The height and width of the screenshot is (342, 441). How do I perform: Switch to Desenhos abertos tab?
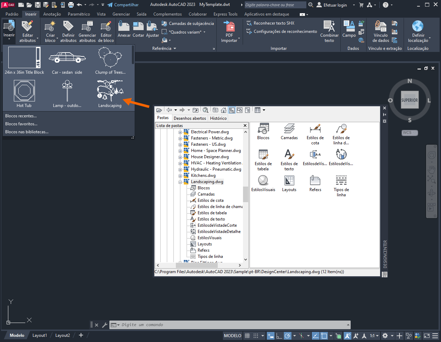pyautogui.click(x=190, y=118)
